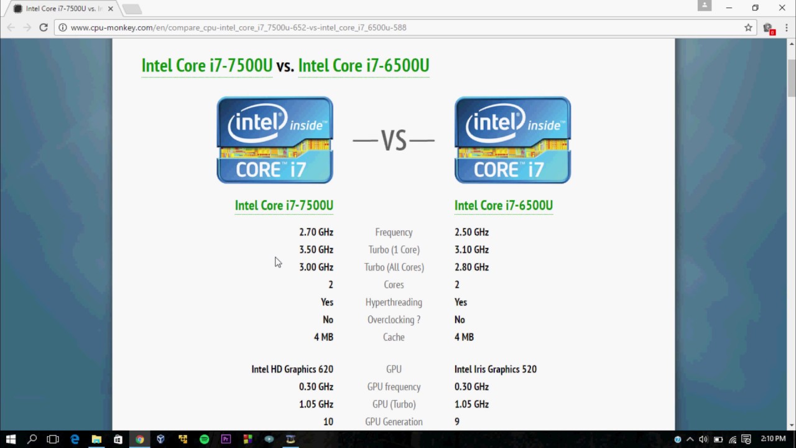The width and height of the screenshot is (796, 448).
Task: Click the GPU Generation label
Action: point(394,421)
